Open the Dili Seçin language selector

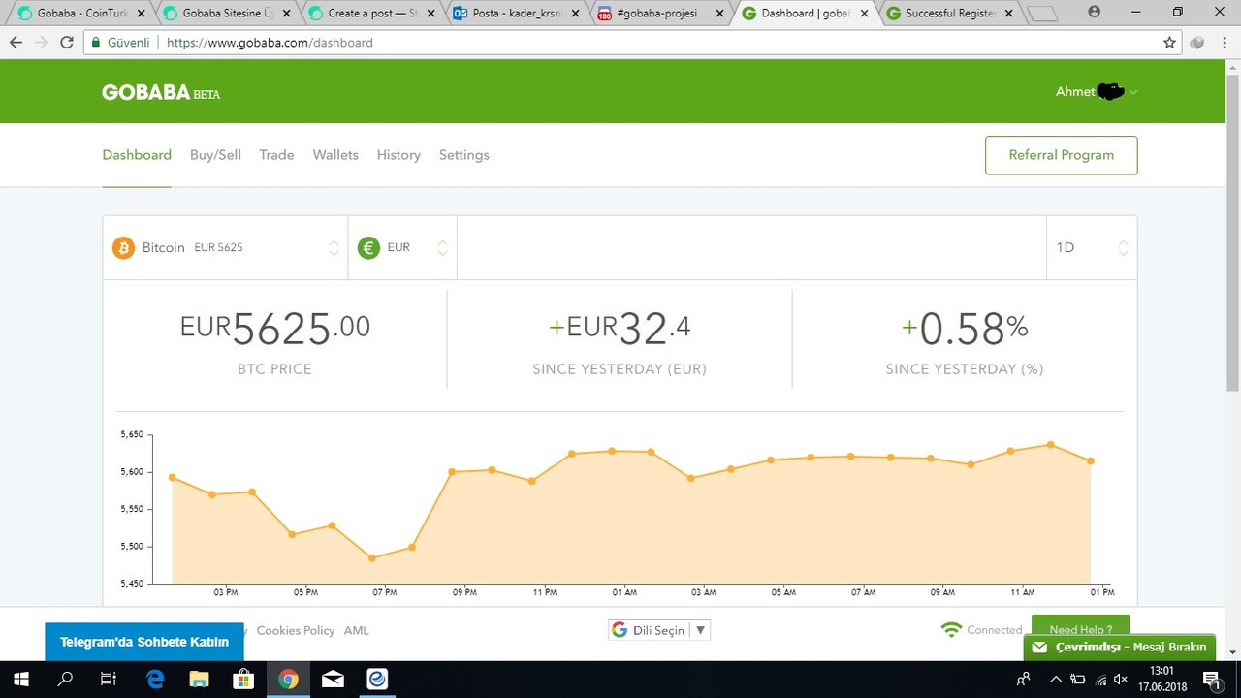659,630
